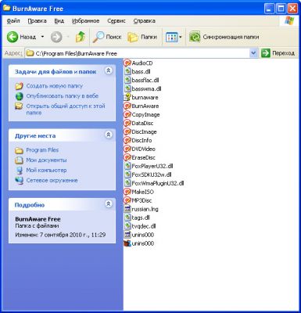
Task: Open Мои документы link
Action: (46, 160)
